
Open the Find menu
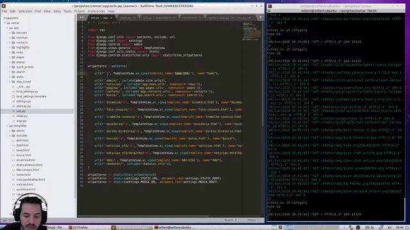click(38, 11)
